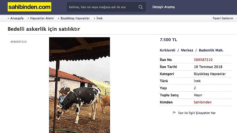Click the arrow before Hayvanlar Alemi breadcrumb

click(28, 18)
